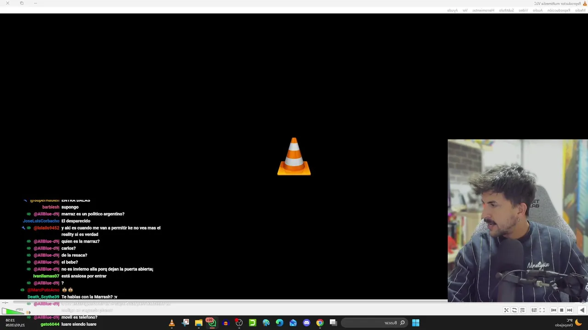Click the VLC cone icon in title bar
This screenshot has width=588, height=330.
[585, 3]
